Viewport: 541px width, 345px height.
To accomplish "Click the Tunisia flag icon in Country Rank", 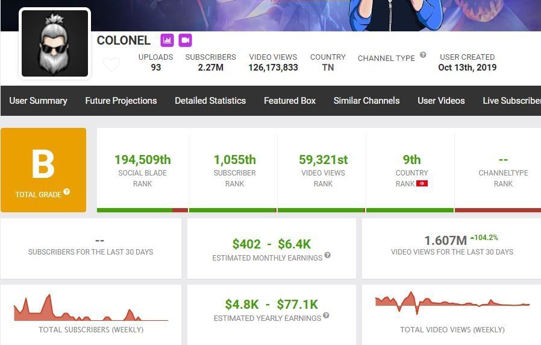I will (x=422, y=183).
